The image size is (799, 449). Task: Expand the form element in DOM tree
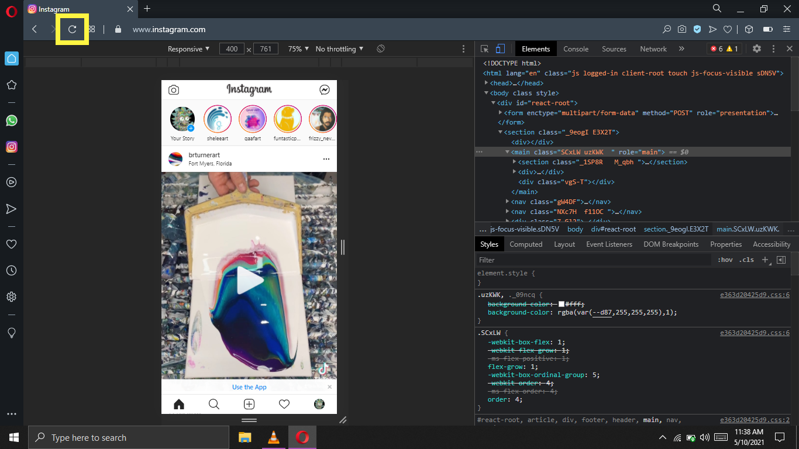[x=500, y=113]
